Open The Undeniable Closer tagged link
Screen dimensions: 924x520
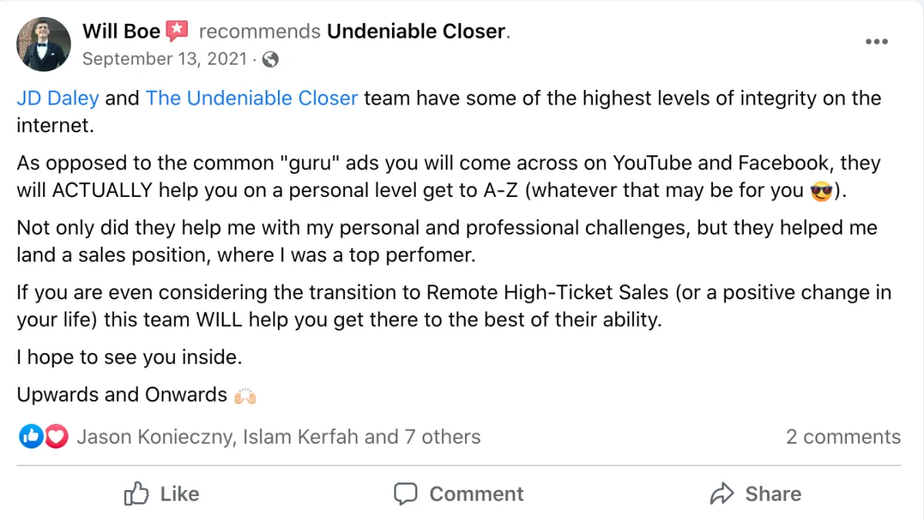click(252, 98)
